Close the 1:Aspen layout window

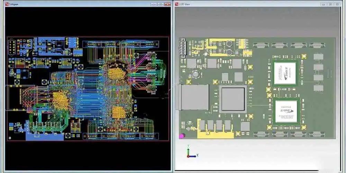point(167,4)
